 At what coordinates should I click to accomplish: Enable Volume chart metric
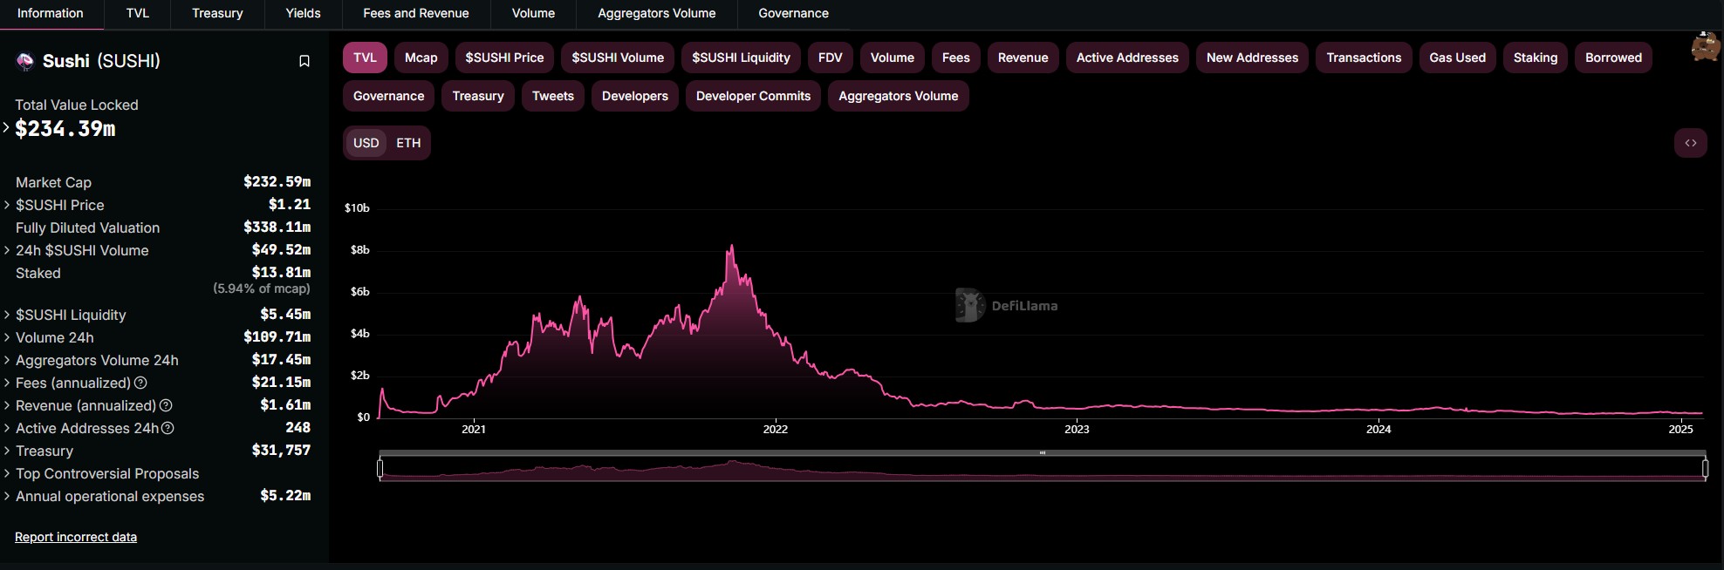[x=892, y=58]
